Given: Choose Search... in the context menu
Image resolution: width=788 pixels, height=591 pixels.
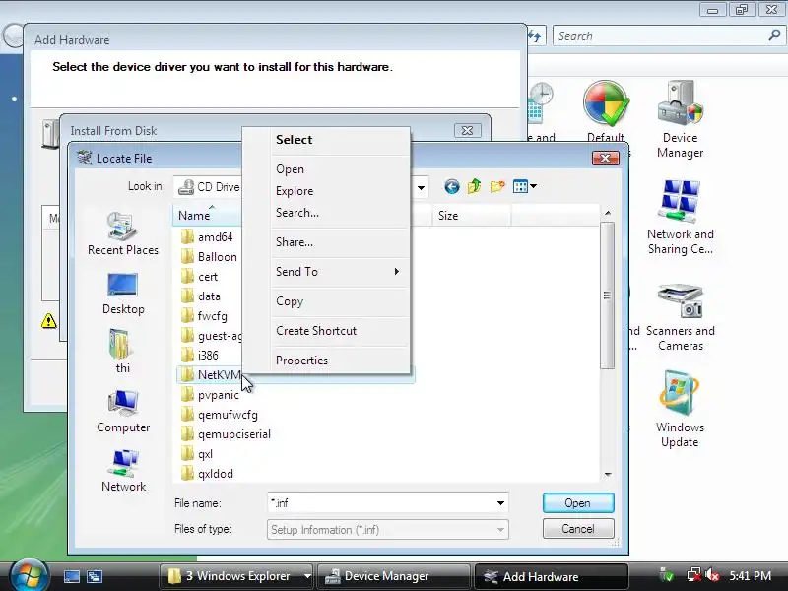Looking at the screenshot, I should tap(297, 213).
